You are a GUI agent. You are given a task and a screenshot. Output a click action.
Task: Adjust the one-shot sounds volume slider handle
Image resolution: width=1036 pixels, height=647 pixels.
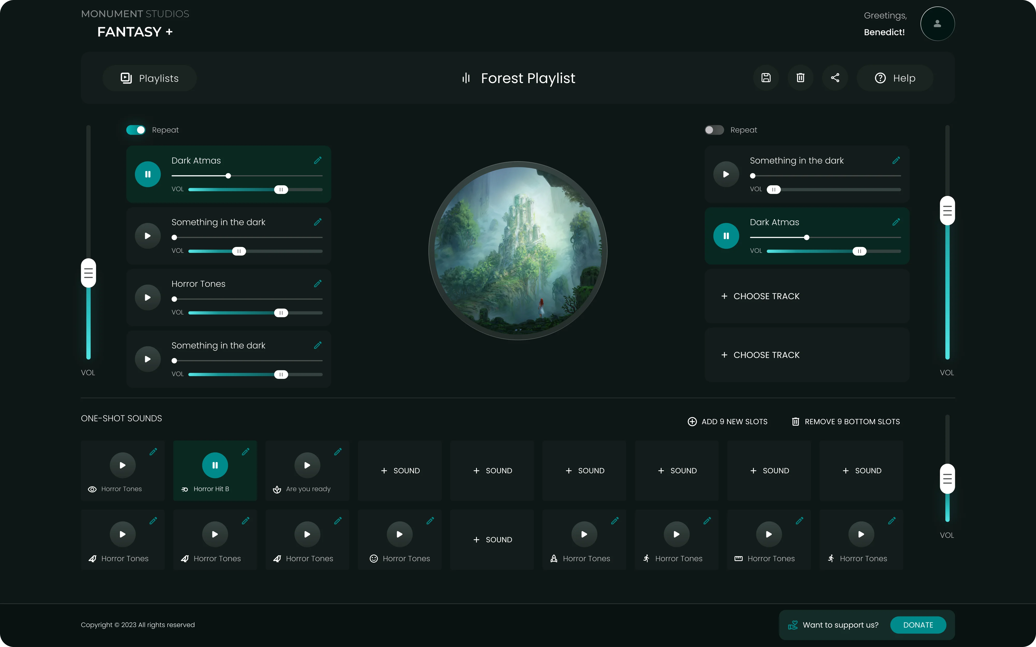[947, 479]
